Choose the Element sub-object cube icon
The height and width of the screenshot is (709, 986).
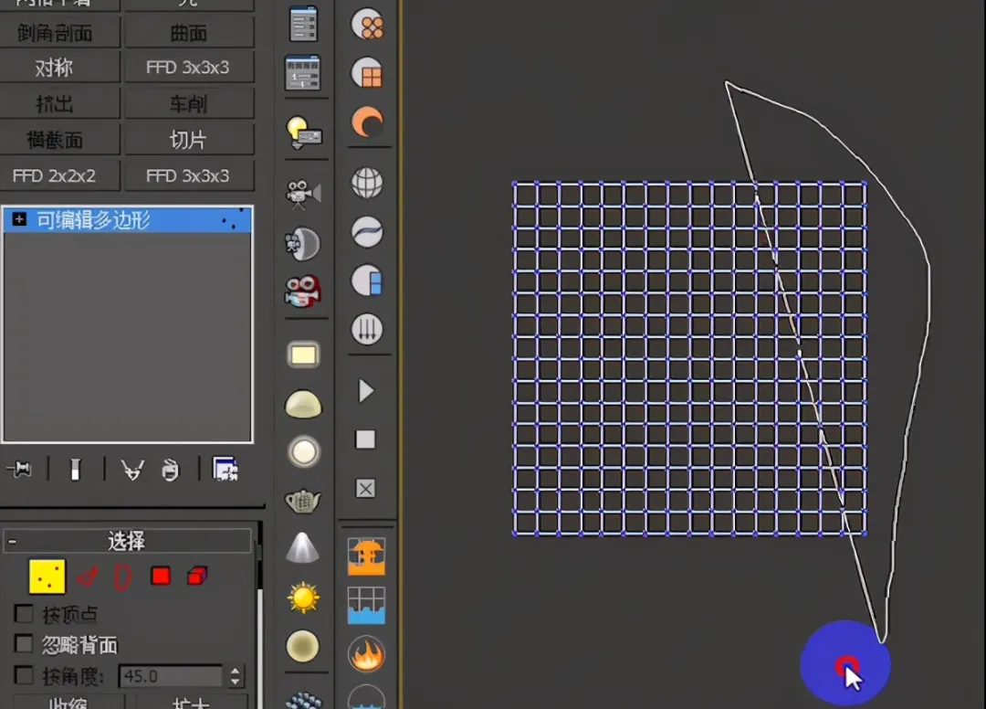point(197,577)
